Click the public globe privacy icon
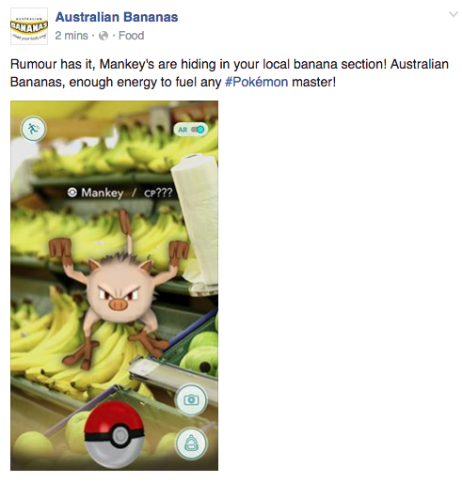Viewport: 462px width, 482px height. [x=104, y=36]
